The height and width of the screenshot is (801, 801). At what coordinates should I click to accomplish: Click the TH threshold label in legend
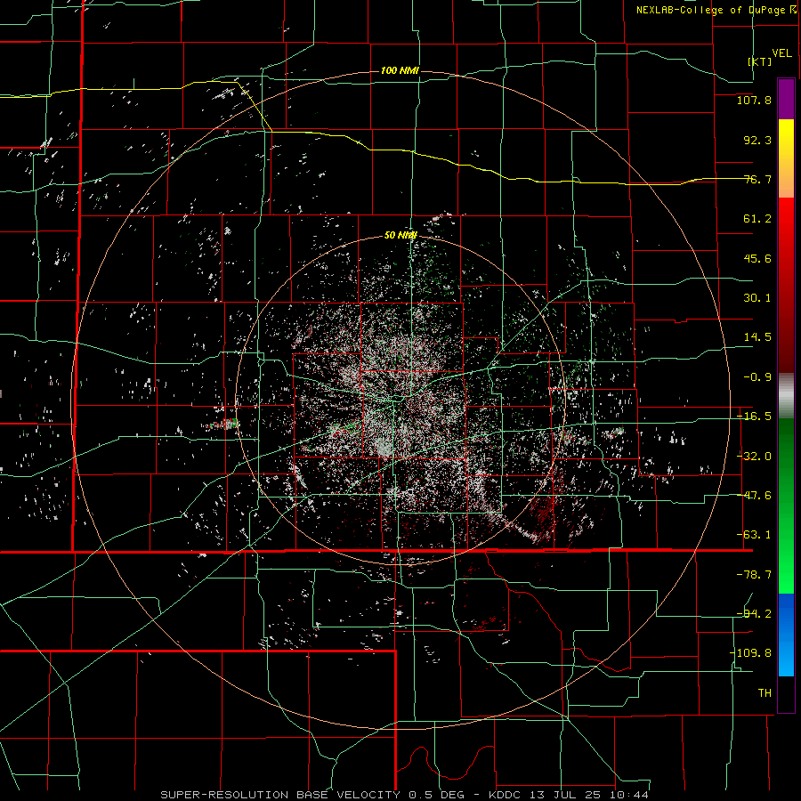[x=765, y=693]
